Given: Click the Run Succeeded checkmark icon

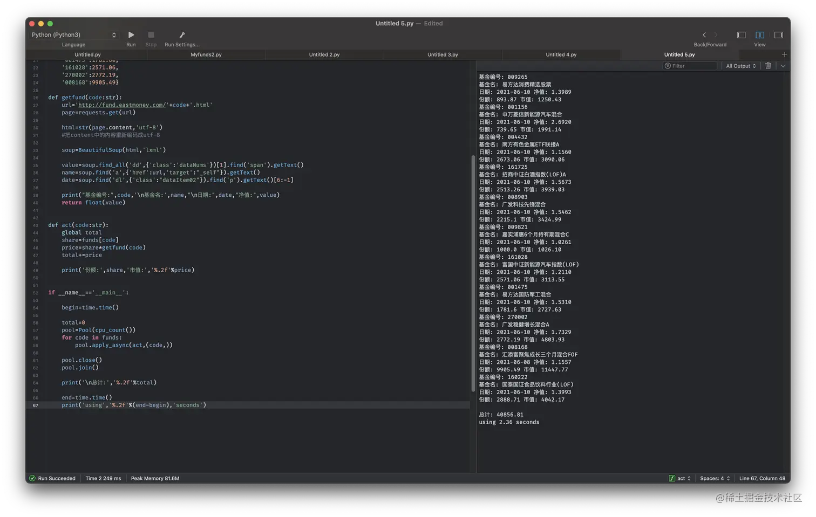Looking at the screenshot, I should point(32,478).
